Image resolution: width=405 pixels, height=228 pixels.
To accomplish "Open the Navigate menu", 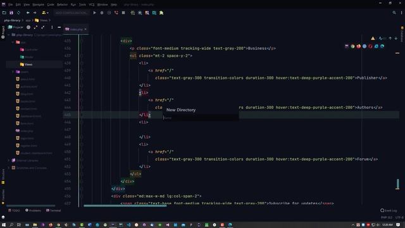I will pyautogui.click(x=38, y=4).
